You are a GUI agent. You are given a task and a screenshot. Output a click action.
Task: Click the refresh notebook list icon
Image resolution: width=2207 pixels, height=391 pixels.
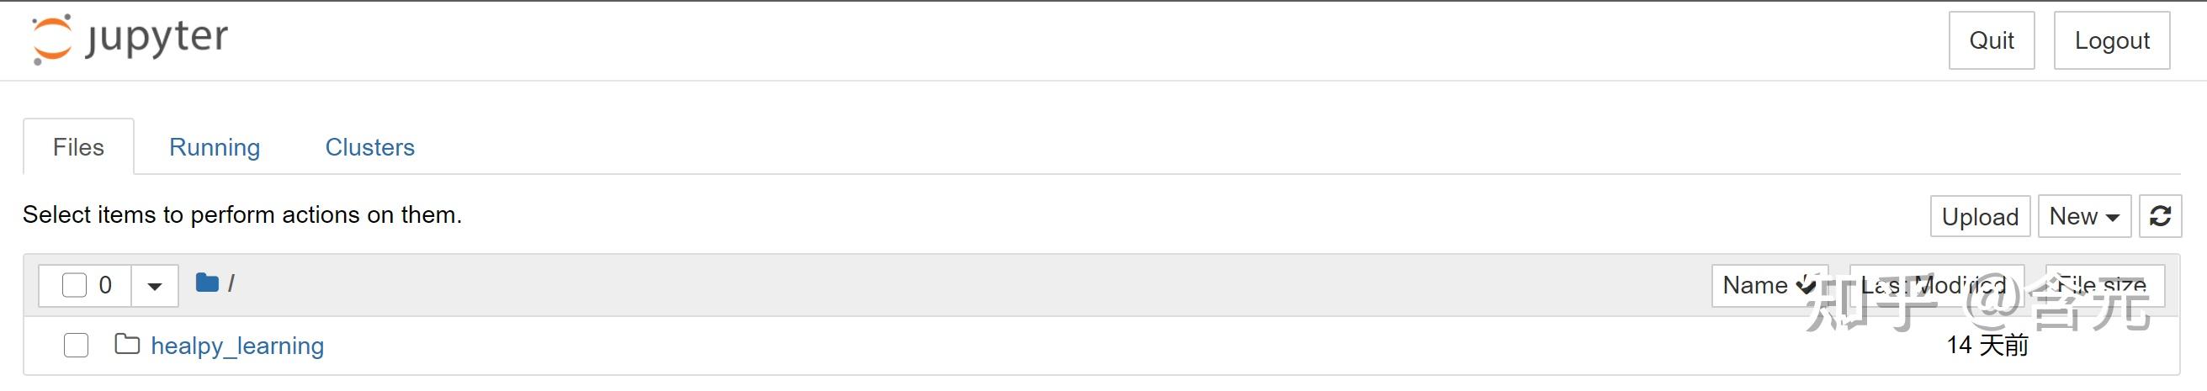(x=2160, y=216)
